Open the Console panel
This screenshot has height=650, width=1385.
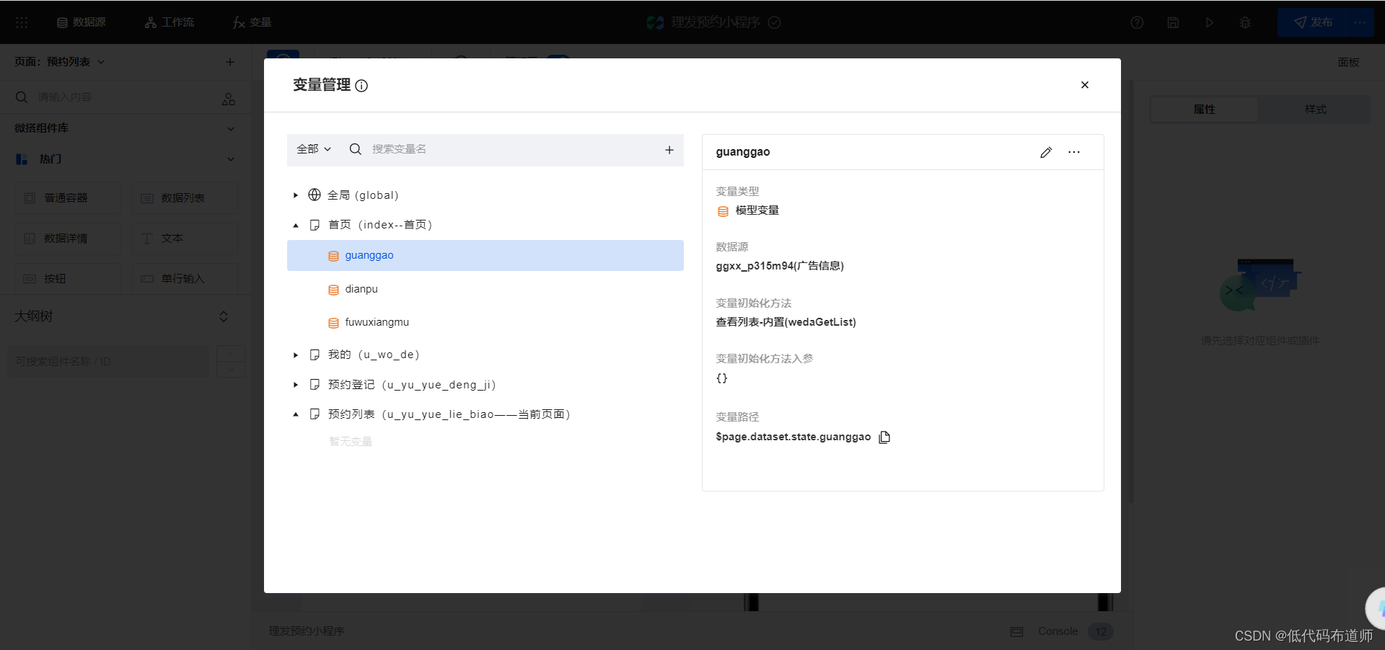pyautogui.click(x=1058, y=631)
